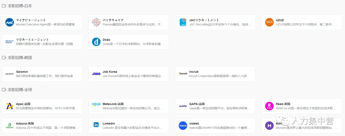
Task: Open the UZUZ title link
Action: coord(280,20)
